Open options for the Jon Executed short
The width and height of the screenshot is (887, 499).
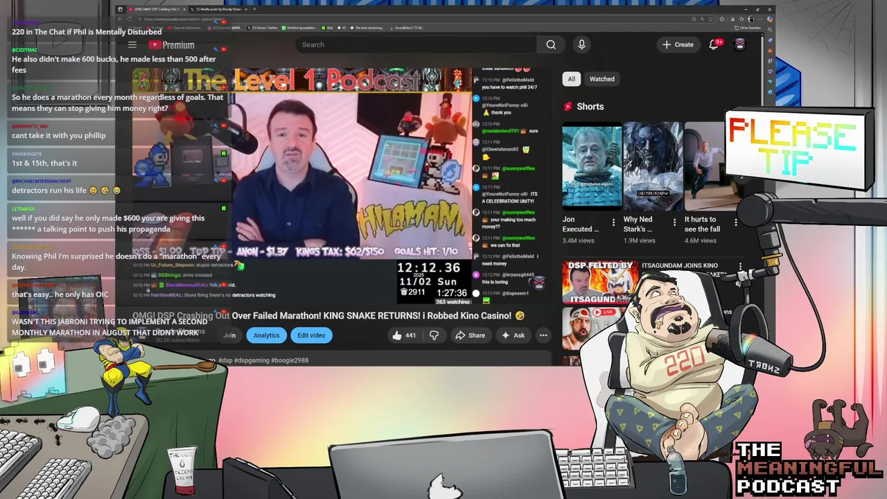[x=613, y=223]
